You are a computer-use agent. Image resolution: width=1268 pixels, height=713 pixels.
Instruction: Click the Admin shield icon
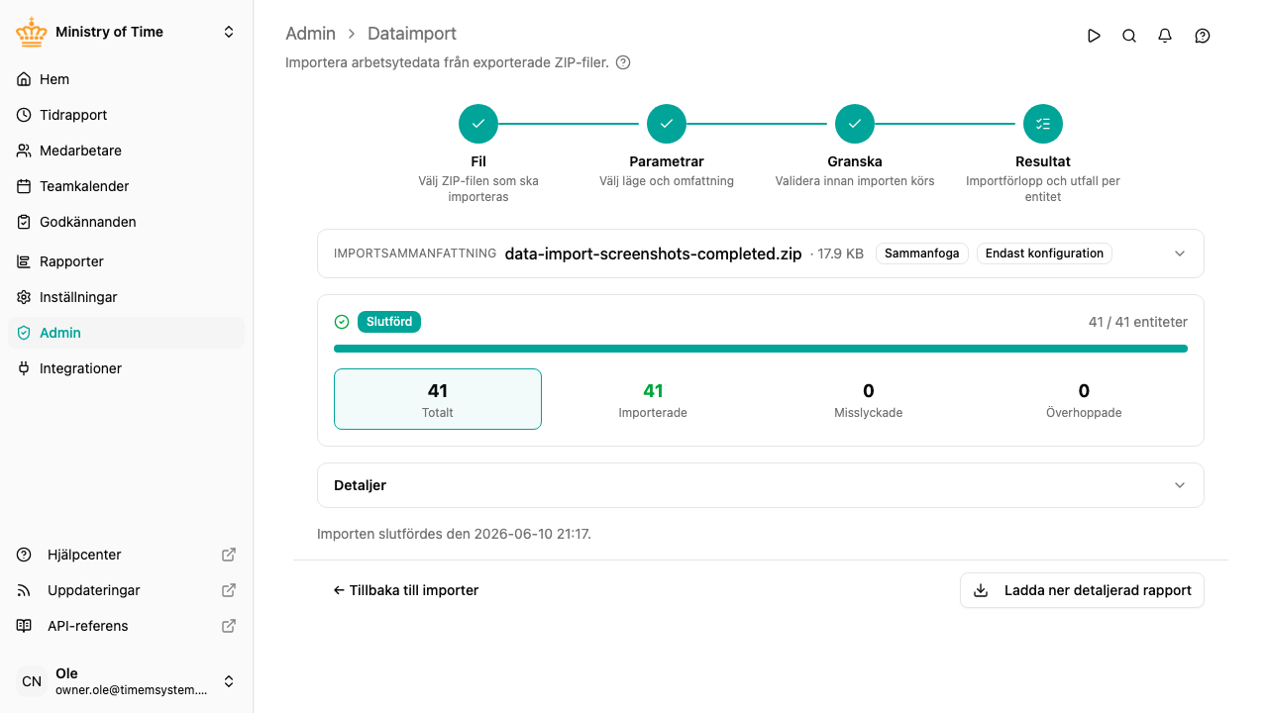point(24,333)
